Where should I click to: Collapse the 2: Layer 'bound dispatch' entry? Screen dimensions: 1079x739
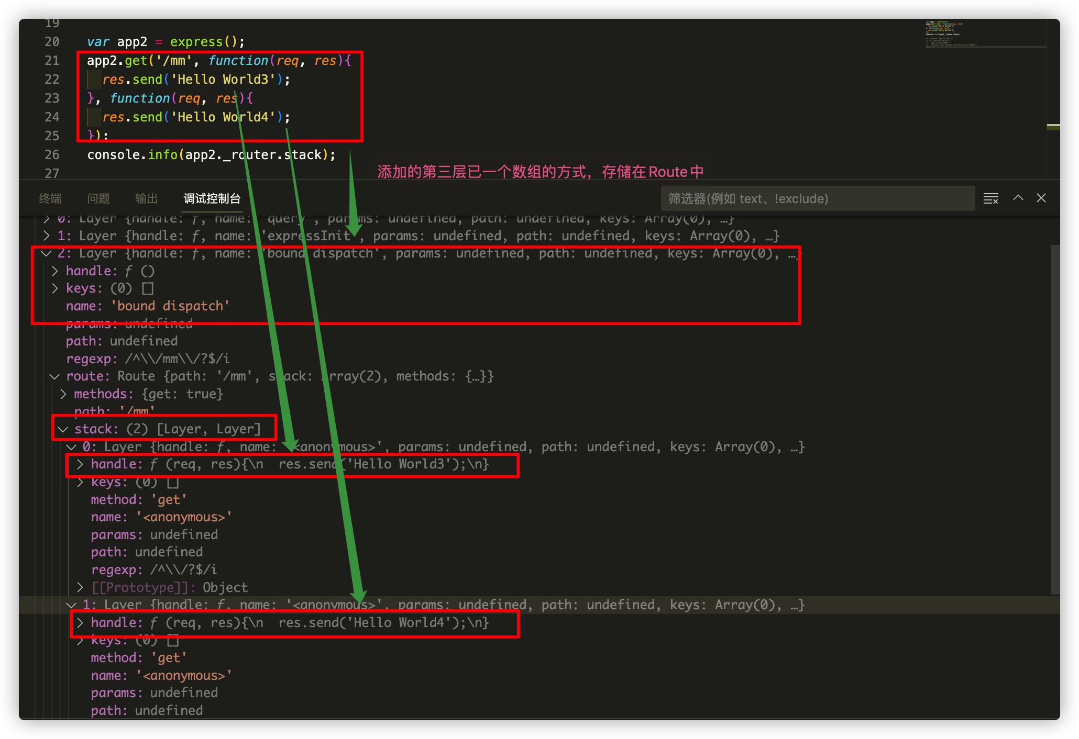pos(47,253)
